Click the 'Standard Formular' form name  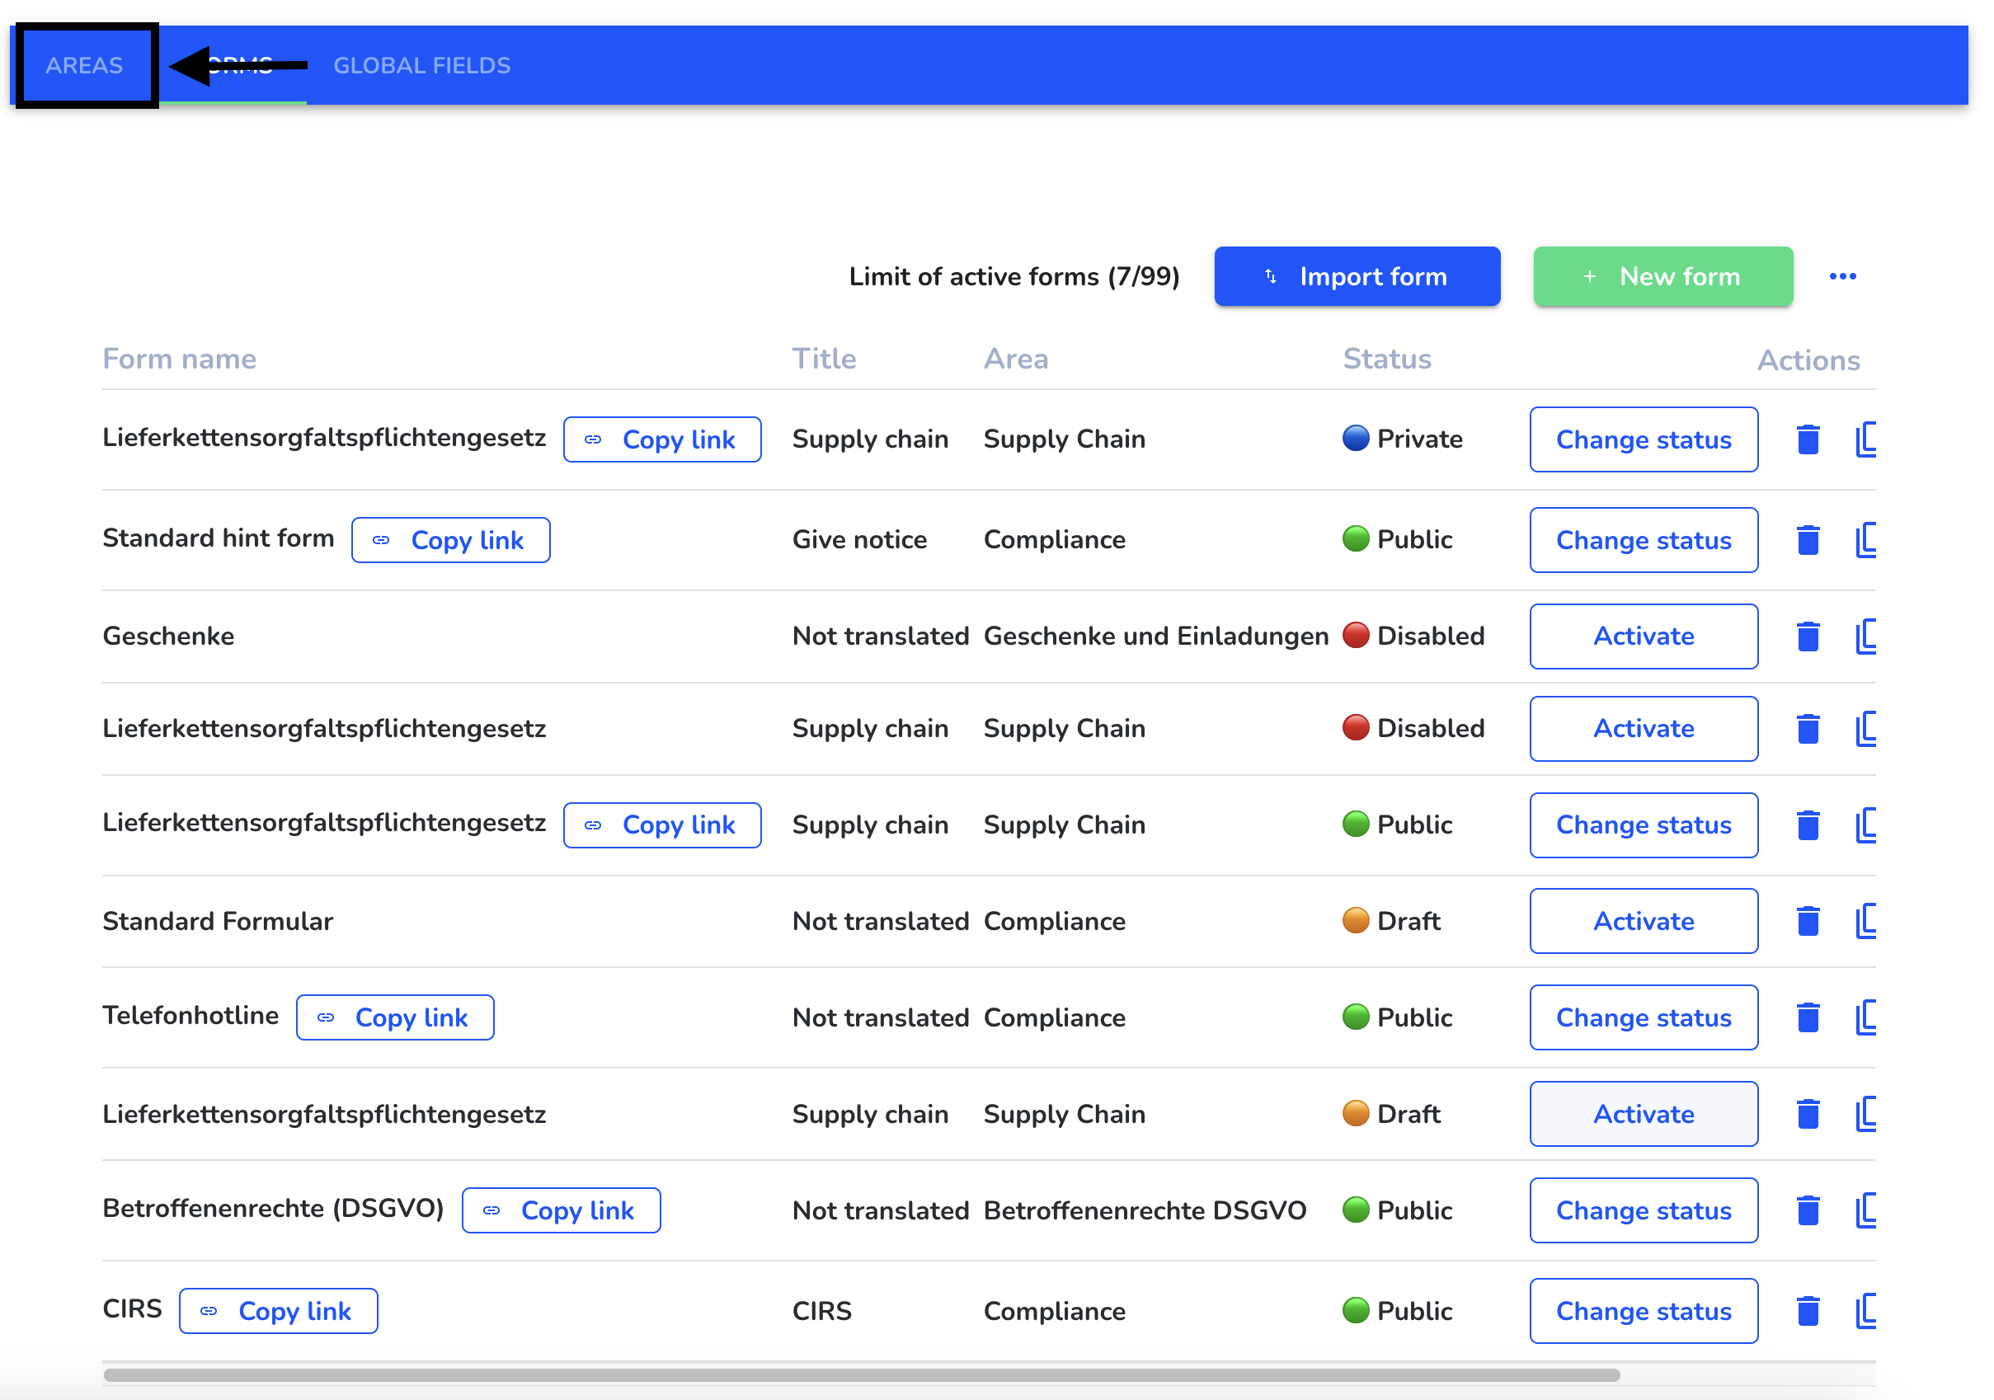(x=217, y=922)
